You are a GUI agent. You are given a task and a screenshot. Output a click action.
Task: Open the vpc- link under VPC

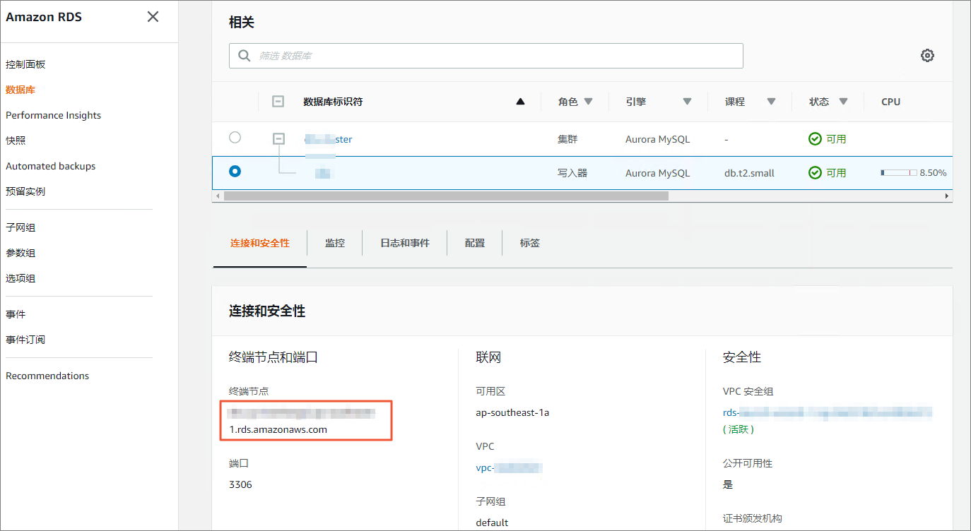pos(509,467)
